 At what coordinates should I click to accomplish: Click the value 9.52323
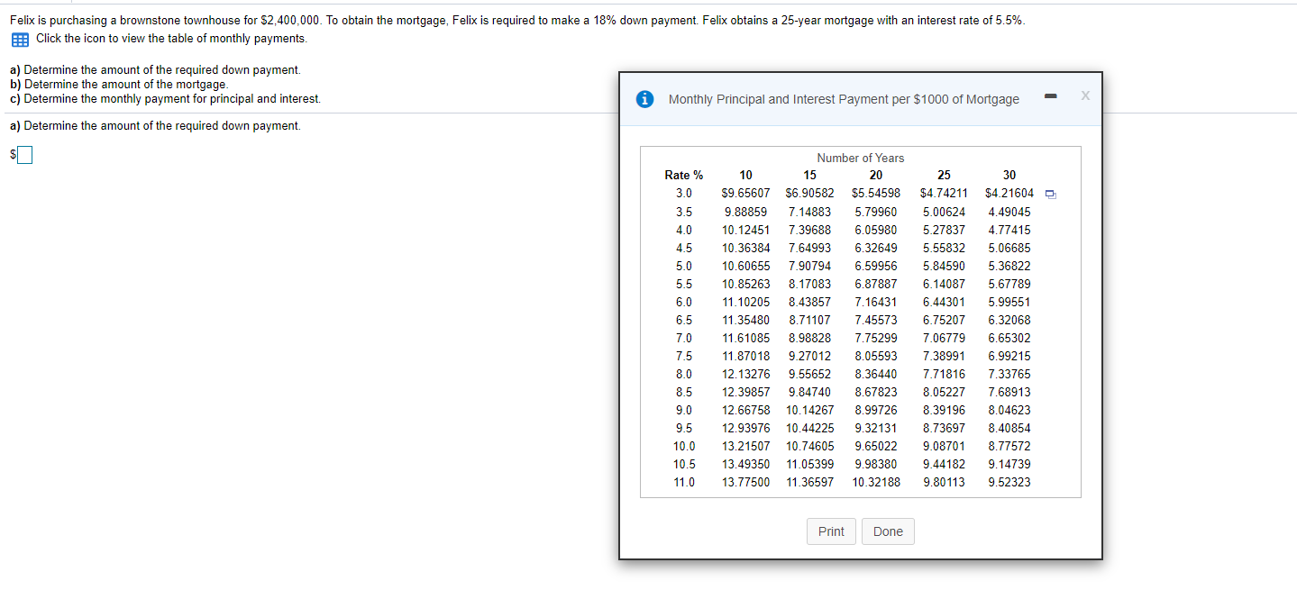click(x=1009, y=482)
